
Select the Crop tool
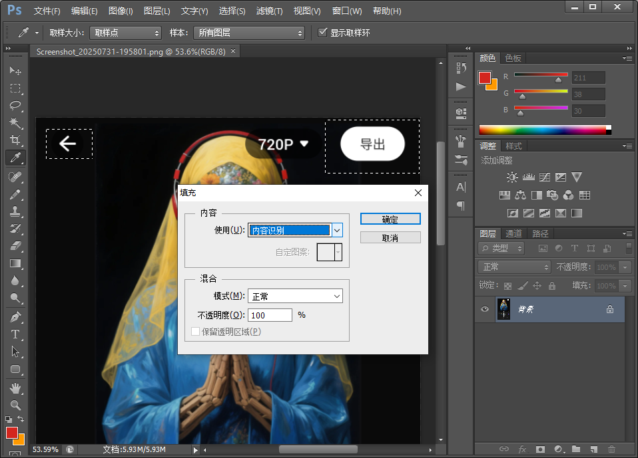pos(15,140)
